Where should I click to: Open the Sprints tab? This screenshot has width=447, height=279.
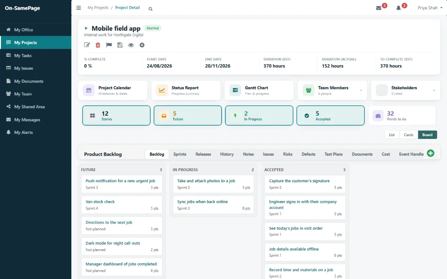180,154
